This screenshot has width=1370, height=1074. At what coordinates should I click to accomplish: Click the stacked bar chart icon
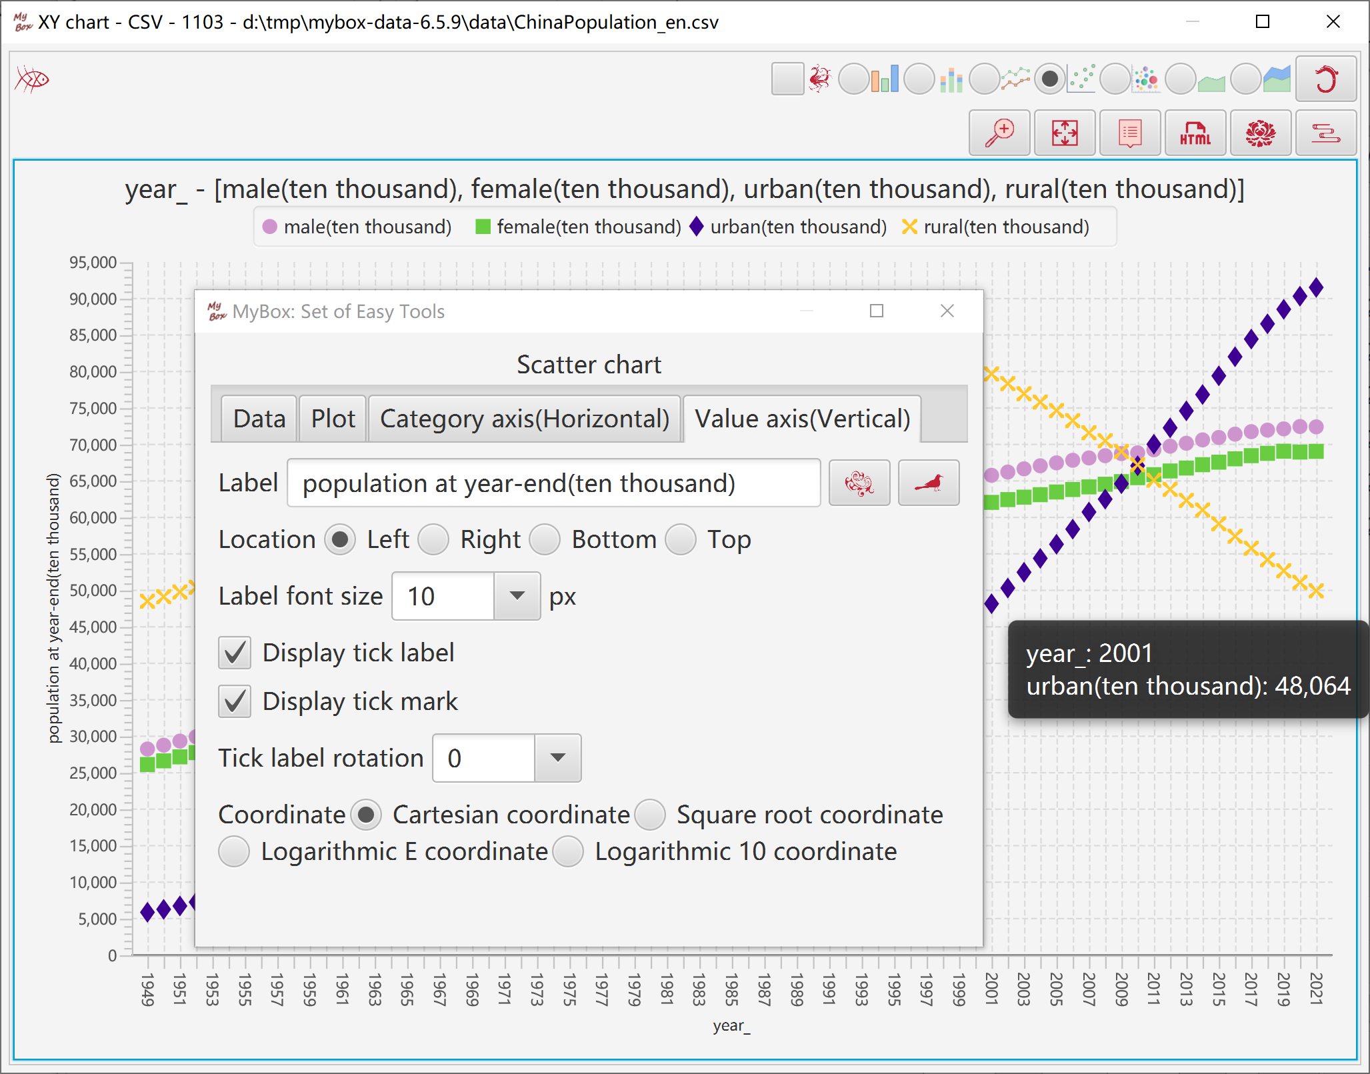951,79
